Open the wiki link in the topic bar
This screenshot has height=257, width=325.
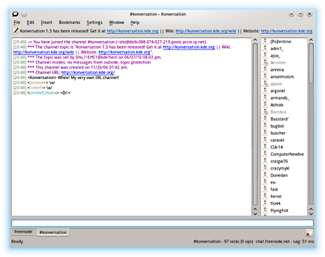[x=206, y=31]
